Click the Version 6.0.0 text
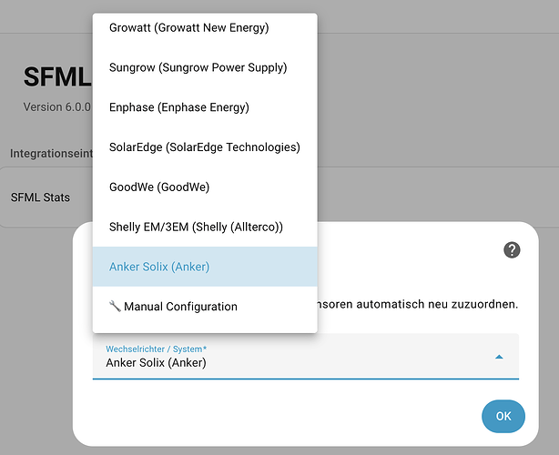 click(57, 106)
